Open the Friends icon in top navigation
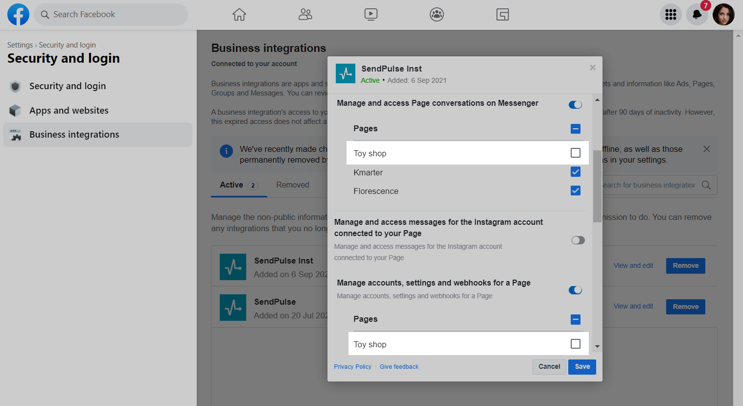Image resolution: width=743 pixels, height=406 pixels. coord(305,15)
